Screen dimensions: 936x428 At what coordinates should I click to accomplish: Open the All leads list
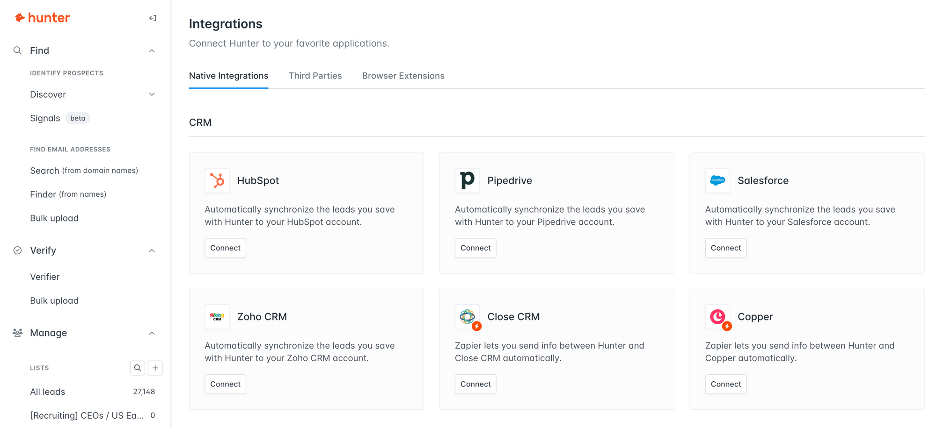tap(47, 392)
